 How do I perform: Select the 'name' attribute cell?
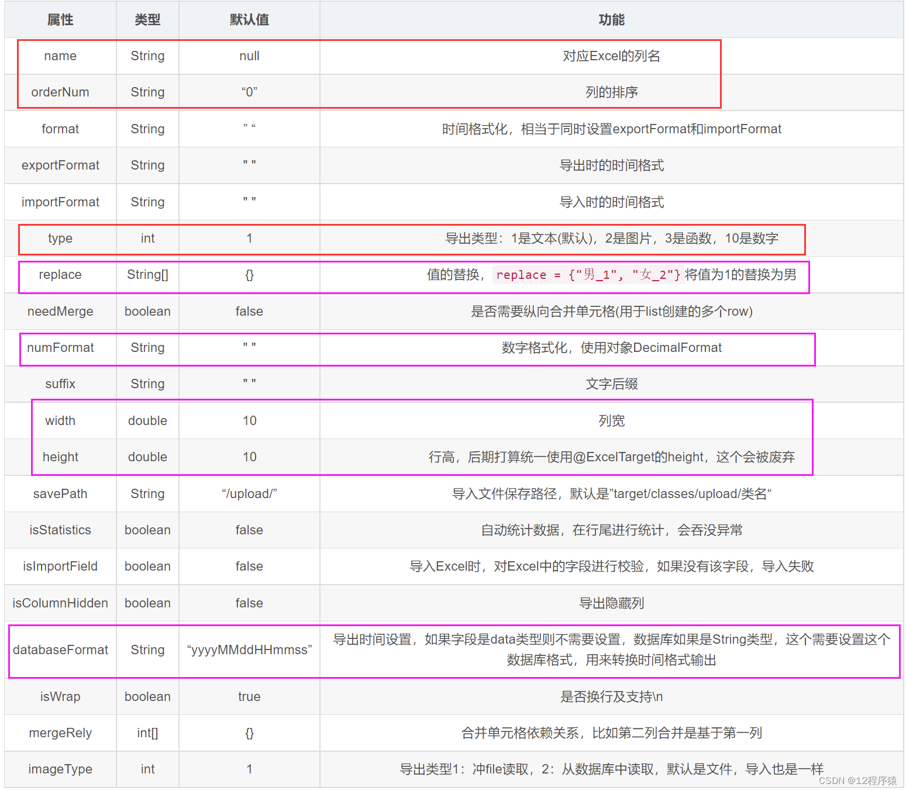60,56
